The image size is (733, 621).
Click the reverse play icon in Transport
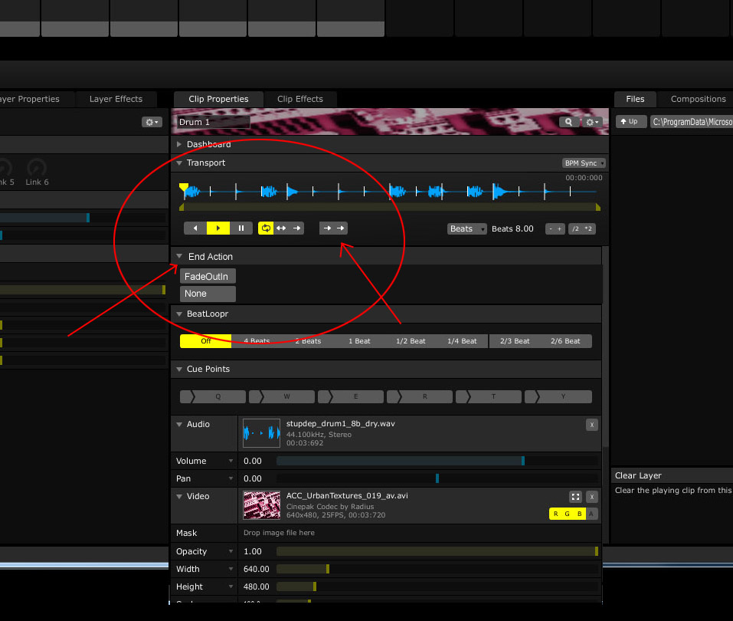[195, 228]
